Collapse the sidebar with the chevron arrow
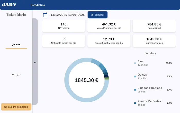The width and height of the screenshot is (180, 113). pyautogui.click(x=35, y=62)
